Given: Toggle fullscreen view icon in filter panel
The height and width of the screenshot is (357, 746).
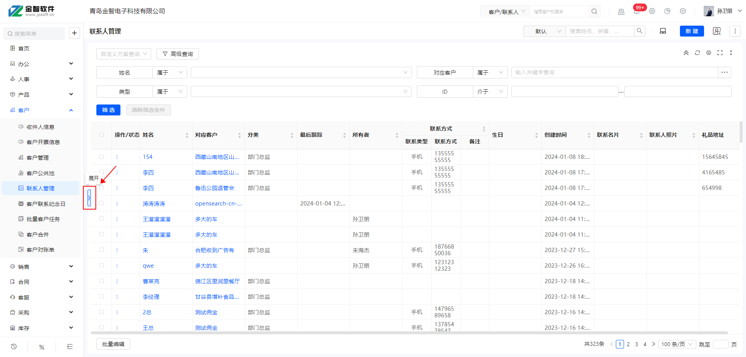Looking at the screenshot, I should [x=720, y=53].
